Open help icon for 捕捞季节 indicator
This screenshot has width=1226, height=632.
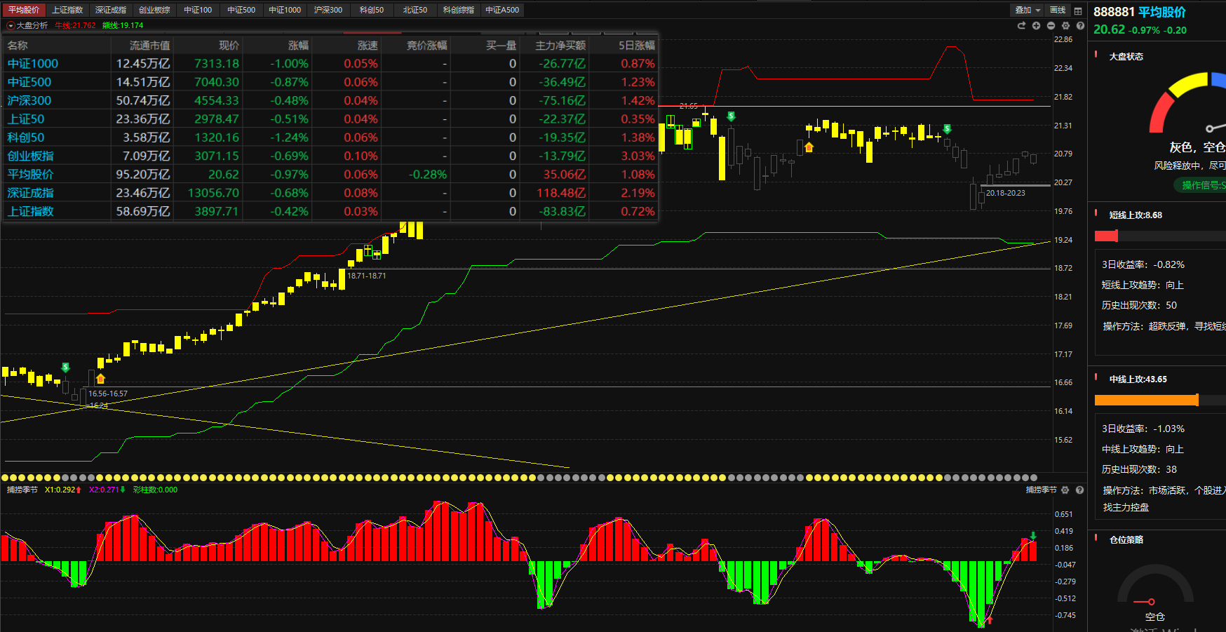[x=1080, y=490]
